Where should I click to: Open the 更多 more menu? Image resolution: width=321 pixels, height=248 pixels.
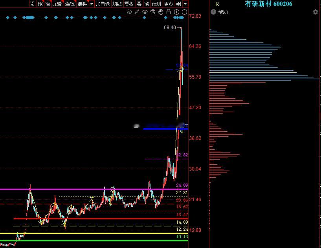pos(169,4)
